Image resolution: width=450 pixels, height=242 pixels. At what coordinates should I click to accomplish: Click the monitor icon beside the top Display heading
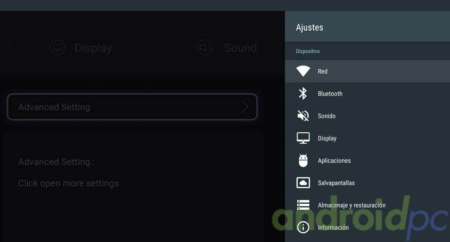tap(57, 48)
